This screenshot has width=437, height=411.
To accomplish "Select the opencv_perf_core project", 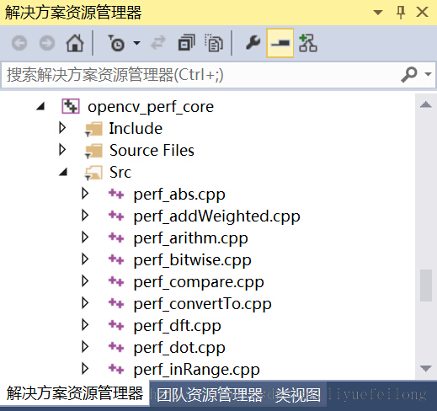I will click(x=151, y=107).
